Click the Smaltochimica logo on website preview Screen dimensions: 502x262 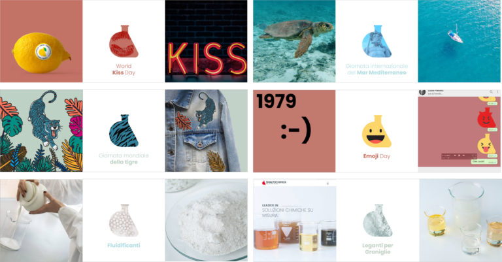point(275,182)
